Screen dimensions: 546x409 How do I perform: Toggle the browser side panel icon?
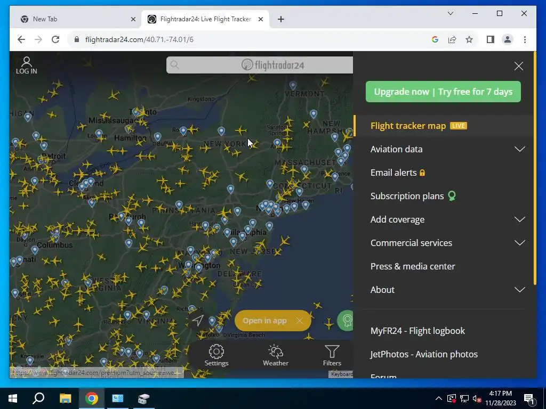[491, 39]
